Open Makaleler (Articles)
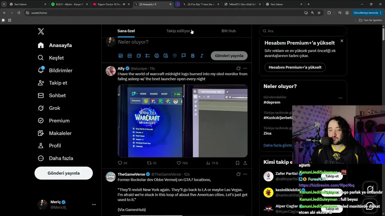 click(x=55, y=133)
